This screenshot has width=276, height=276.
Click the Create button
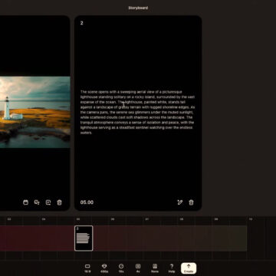pyautogui.click(x=189, y=268)
